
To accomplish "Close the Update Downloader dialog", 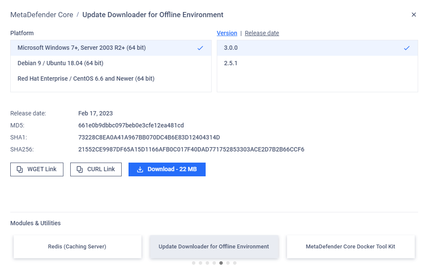I will click(x=413, y=15).
